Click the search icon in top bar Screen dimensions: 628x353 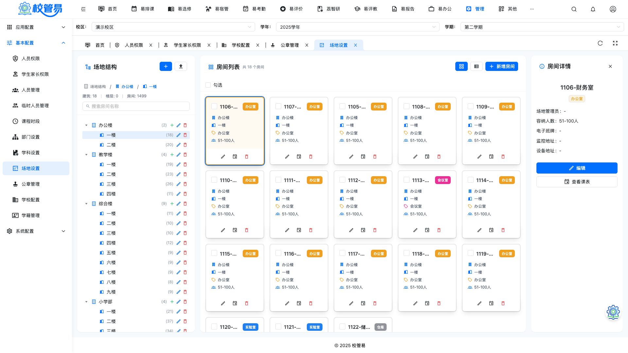574,9
